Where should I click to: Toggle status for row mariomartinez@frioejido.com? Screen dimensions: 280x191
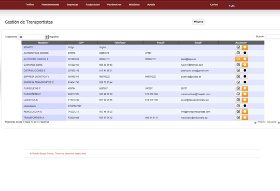tap(245, 94)
